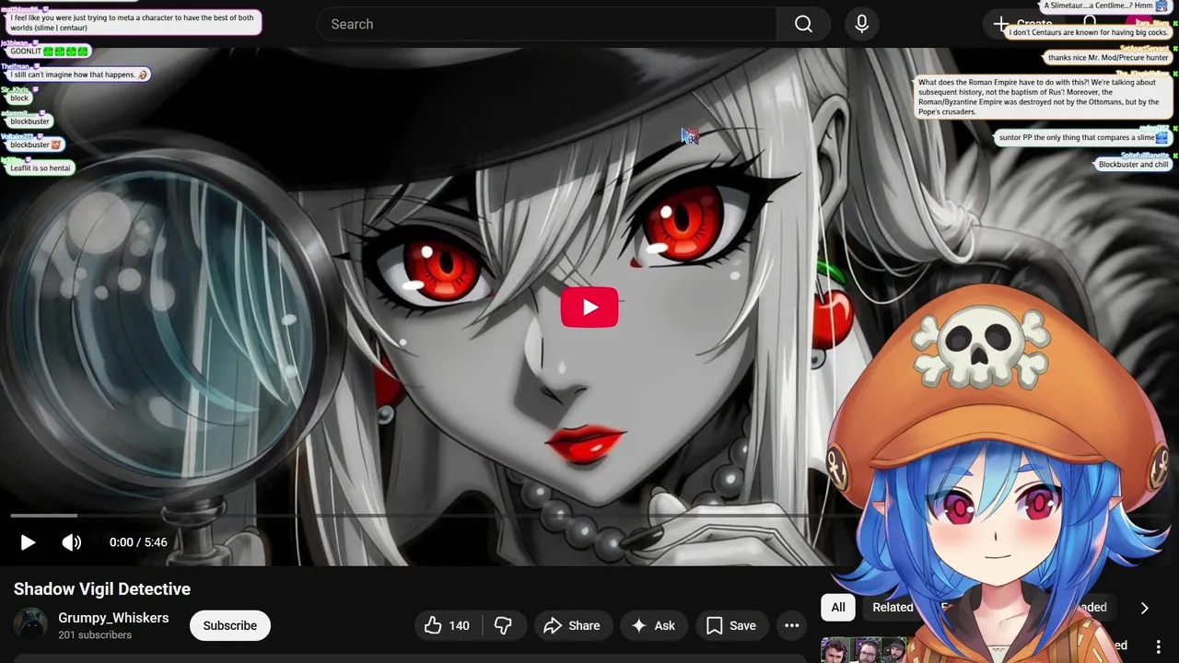Focus the Search input field
Viewport: 1179px width, 663px height.
point(548,24)
